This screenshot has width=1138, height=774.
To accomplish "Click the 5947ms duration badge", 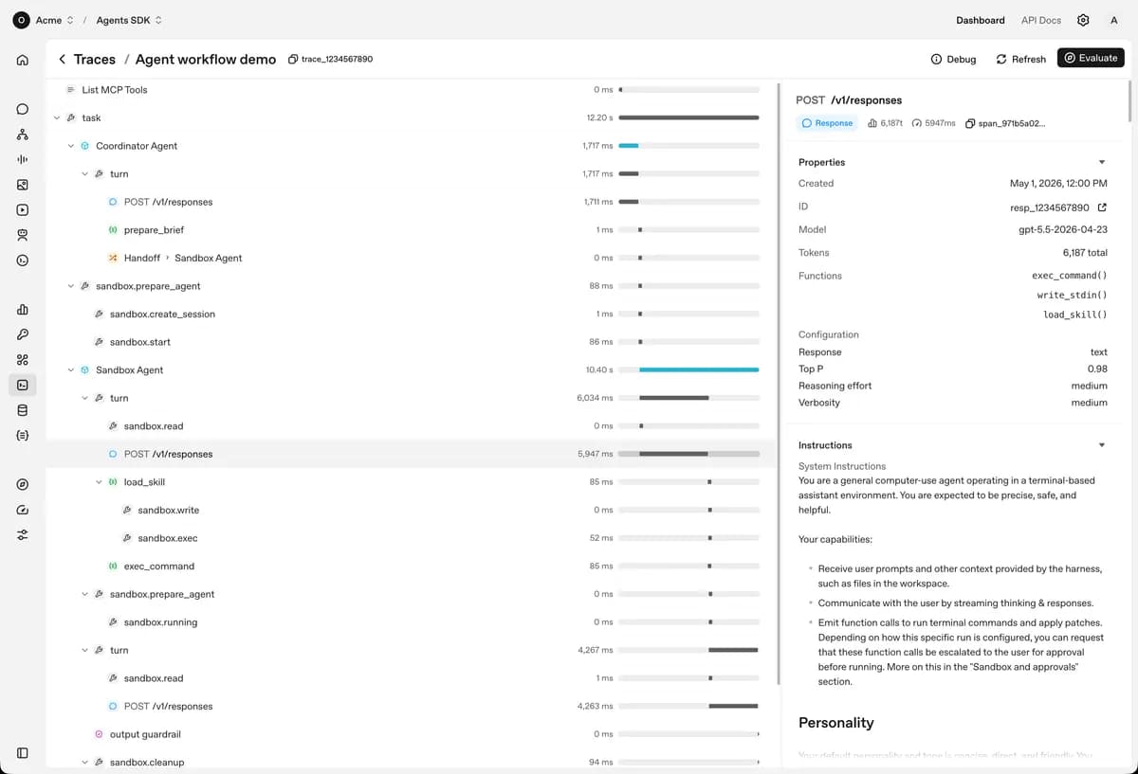I will point(933,123).
